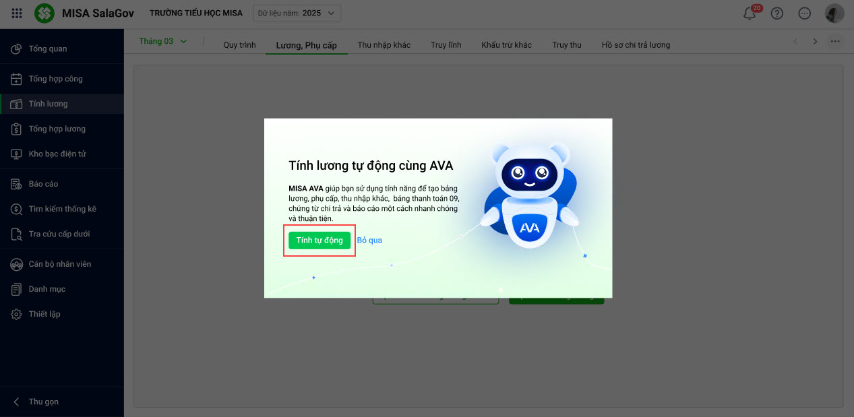Viewport: 854px width, 417px height.
Task: Open the chat bubble icon in header
Action: coord(804,13)
